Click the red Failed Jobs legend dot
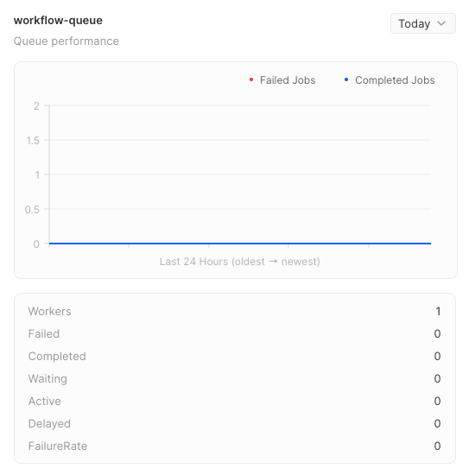The image size is (475, 475). click(251, 79)
